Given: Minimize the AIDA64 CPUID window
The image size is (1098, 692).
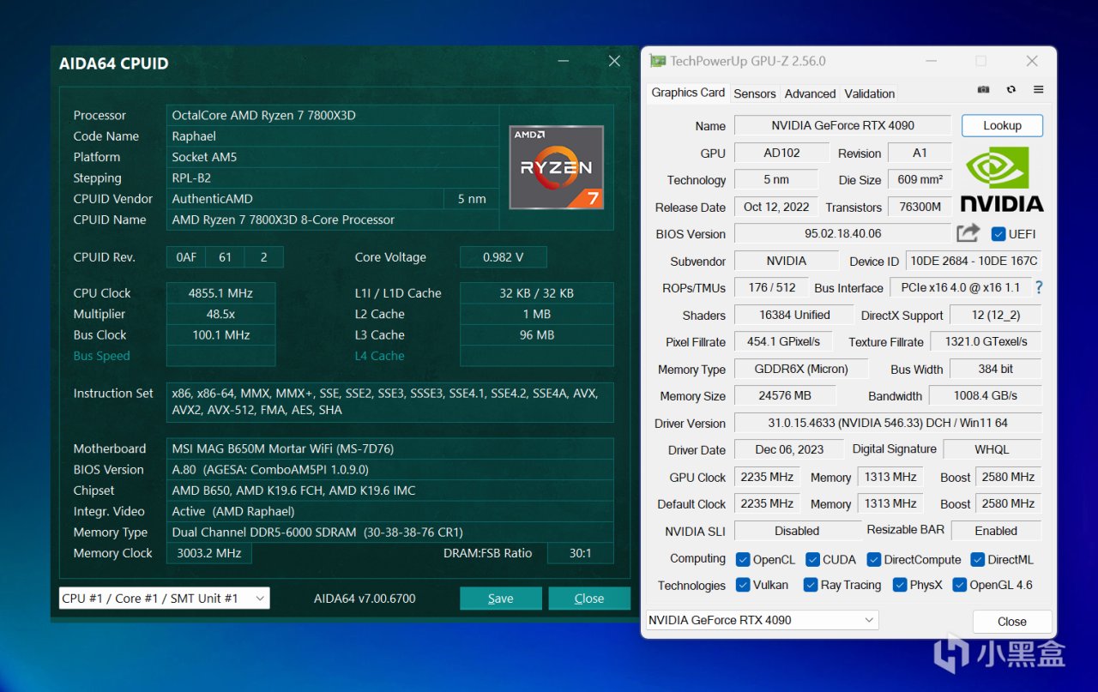Looking at the screenshot, I should (x=564, y=62).
